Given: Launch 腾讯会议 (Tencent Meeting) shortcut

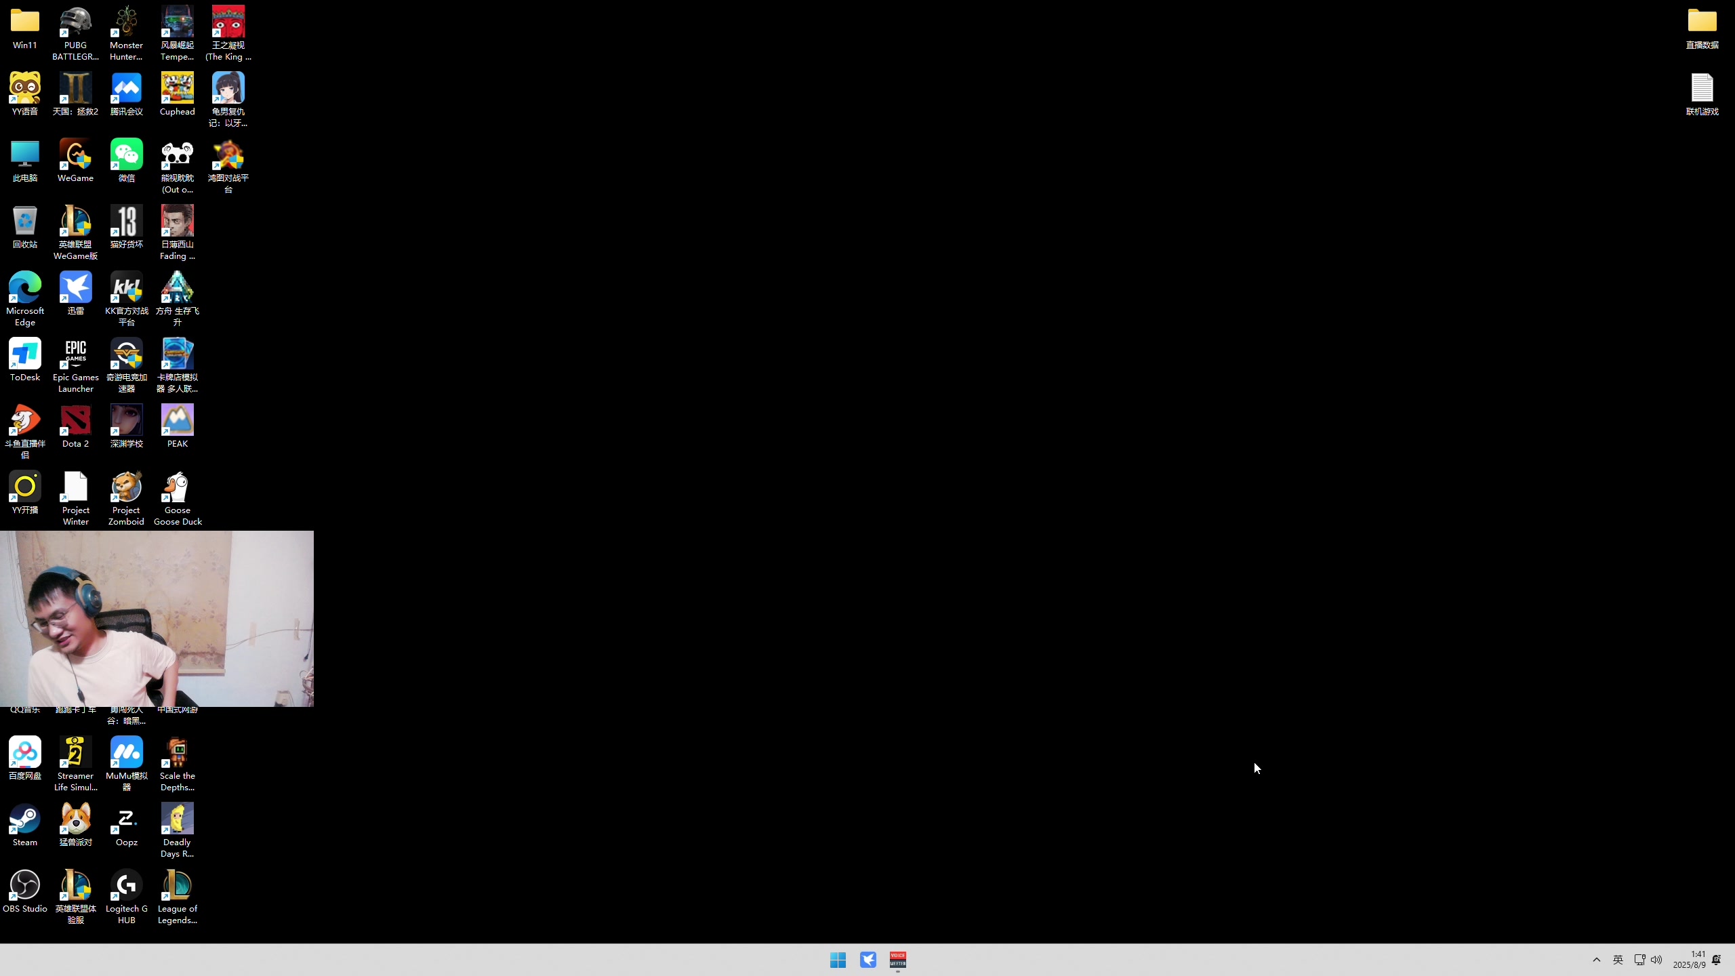Looking at the screenshot, I should coord(127,94).
